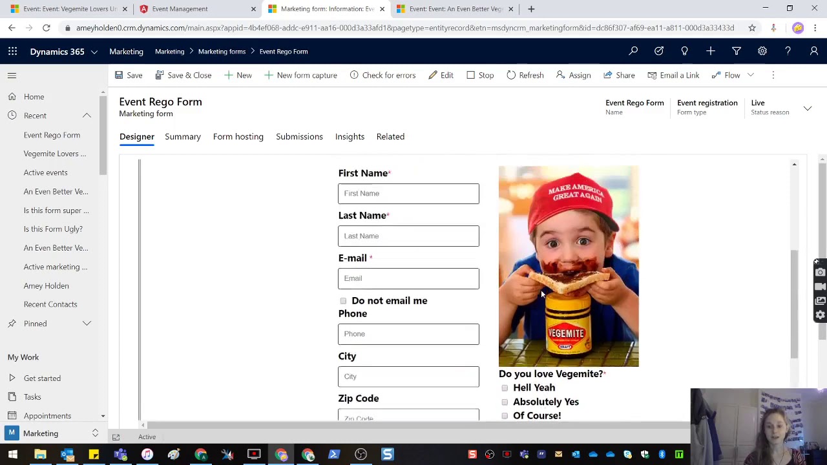The width and height of the screenshot is (827, 465).
Task: Click Email a Link
Action: [x=673, y=75]
